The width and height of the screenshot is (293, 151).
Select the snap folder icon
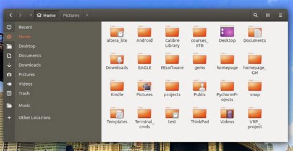click(x=255, y=86)
